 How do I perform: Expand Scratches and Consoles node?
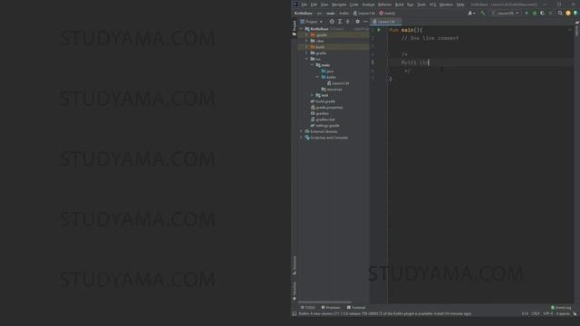pos(302,138)
